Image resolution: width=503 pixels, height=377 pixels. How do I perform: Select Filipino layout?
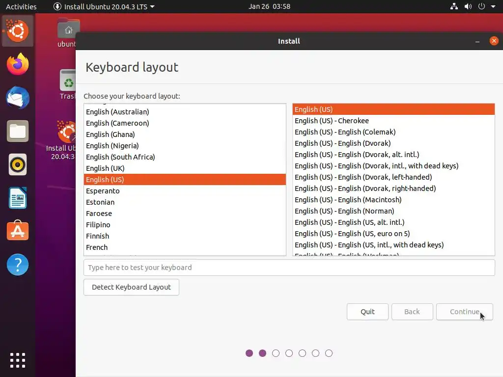pyautogui.click(x=185, y=225)
